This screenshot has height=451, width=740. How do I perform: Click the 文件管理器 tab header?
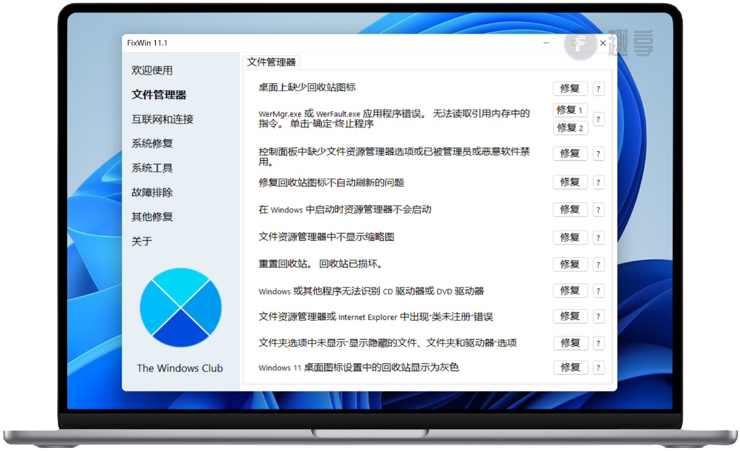pos(272,62)
